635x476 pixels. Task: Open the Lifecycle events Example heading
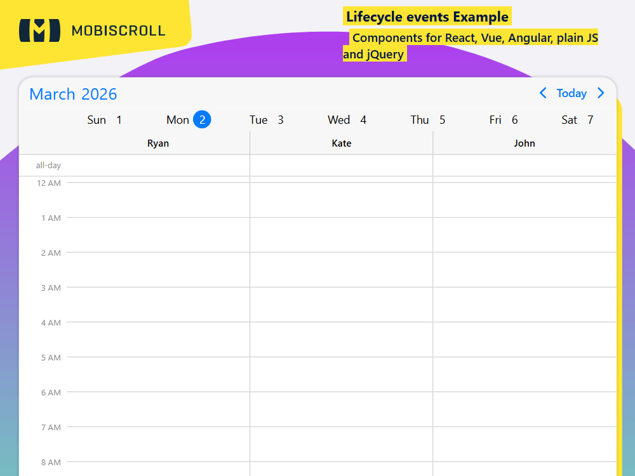426,17
